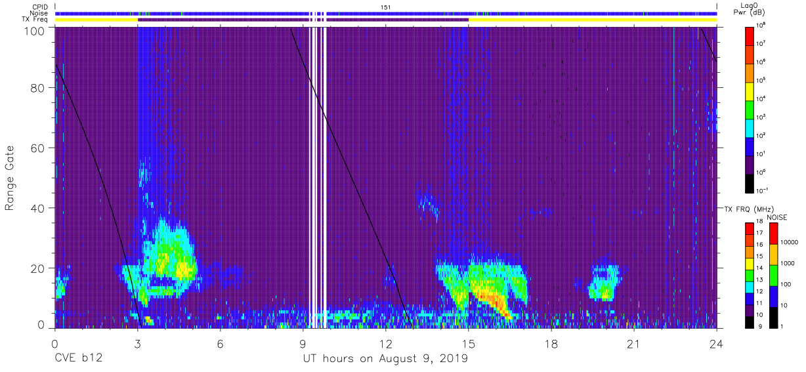The image size is (806, 372).
Task: Click the purple 10–11 MHz TX FRQ swatch
Action: pyautogui.click(x=750, y=309)
